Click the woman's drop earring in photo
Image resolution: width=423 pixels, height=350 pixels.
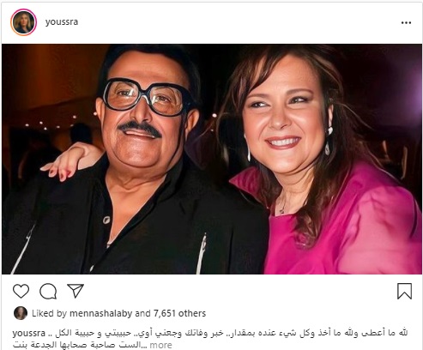(329, 142)
